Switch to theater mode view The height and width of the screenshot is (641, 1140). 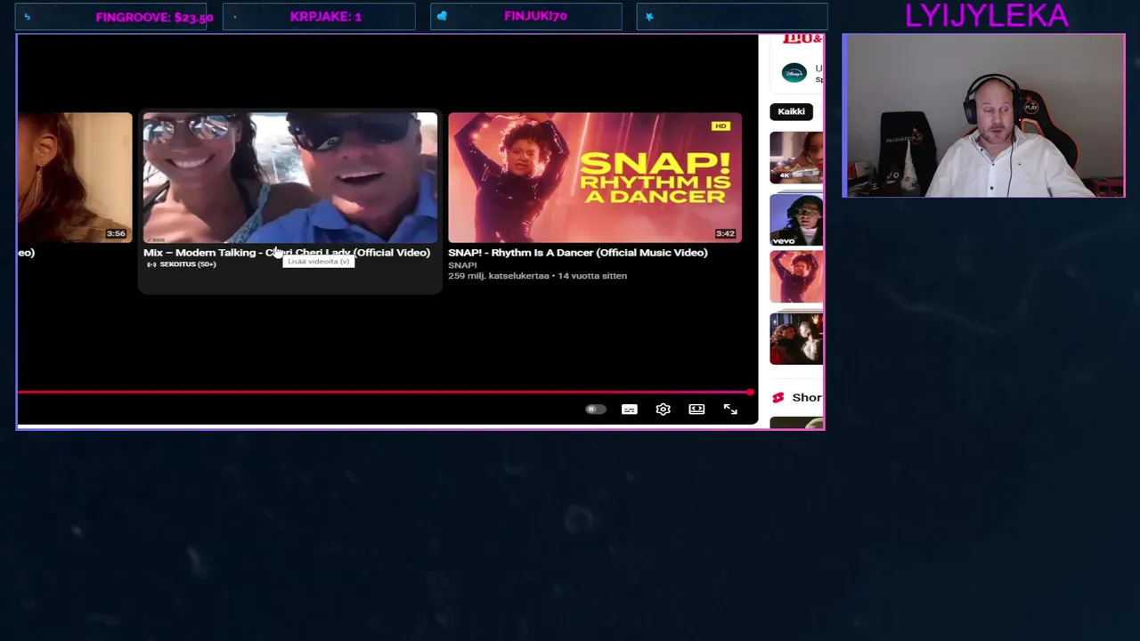point(696,410)
